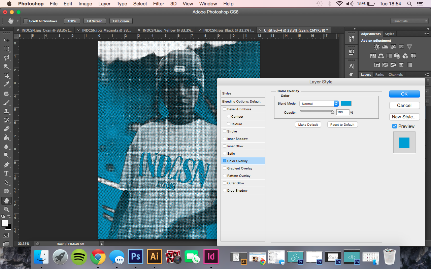This screenshot has width=431, height=269.
Task: Switch to the Styles panel tab
Action: tap(390, 34)
